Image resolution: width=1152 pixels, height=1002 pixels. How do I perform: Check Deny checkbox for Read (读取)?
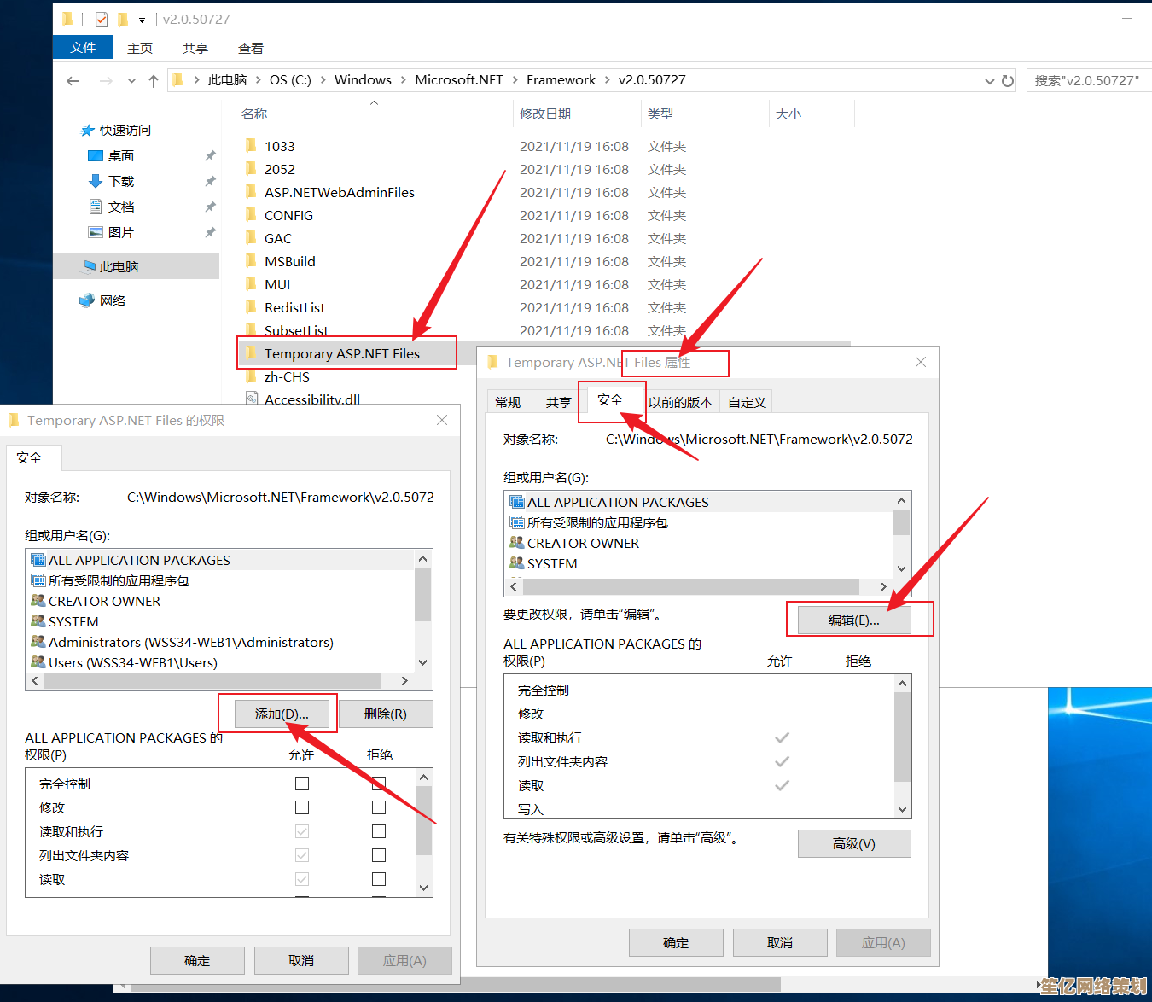(x=379, y=879)
